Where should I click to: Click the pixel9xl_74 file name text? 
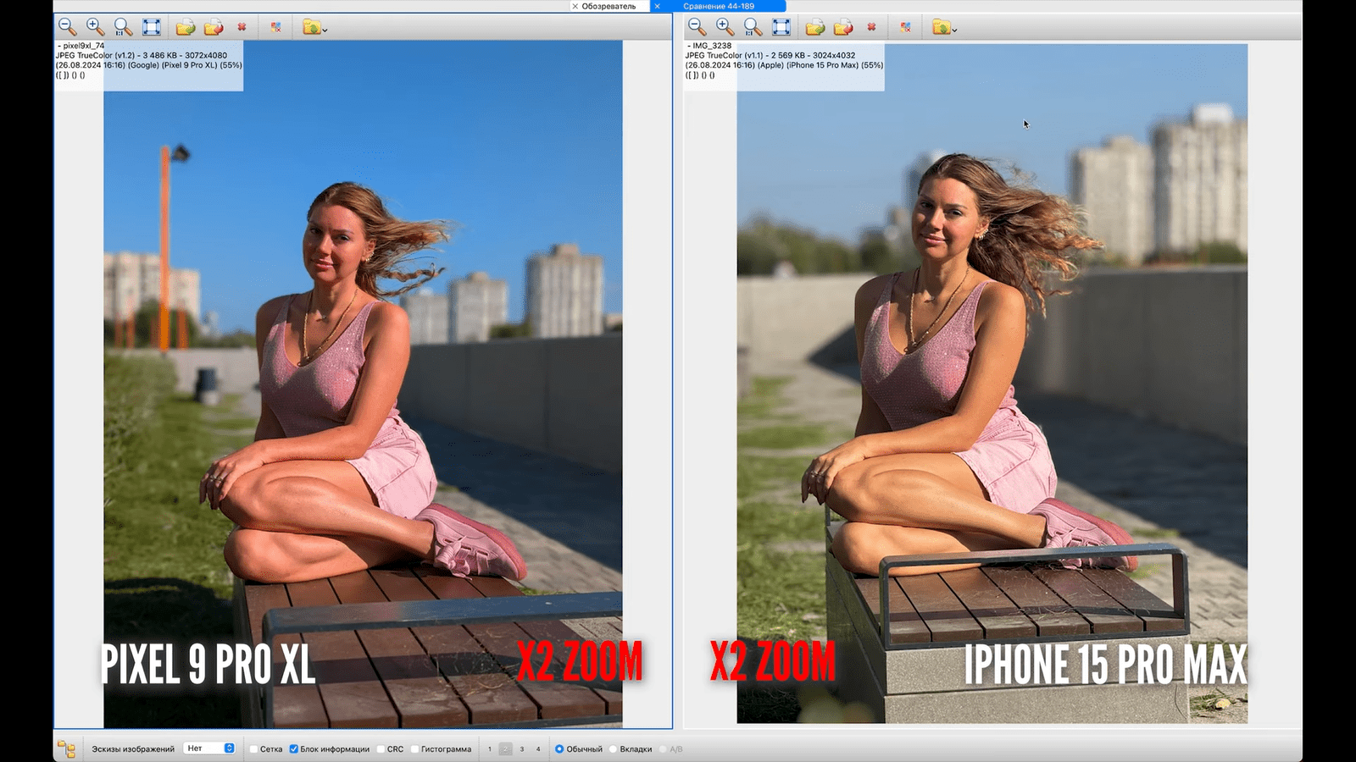[x=84, y=46]
